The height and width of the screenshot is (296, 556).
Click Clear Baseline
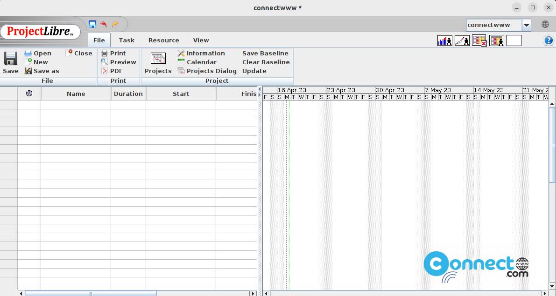266,62
